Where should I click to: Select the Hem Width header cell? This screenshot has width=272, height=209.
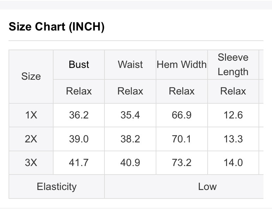click(182, 65)
